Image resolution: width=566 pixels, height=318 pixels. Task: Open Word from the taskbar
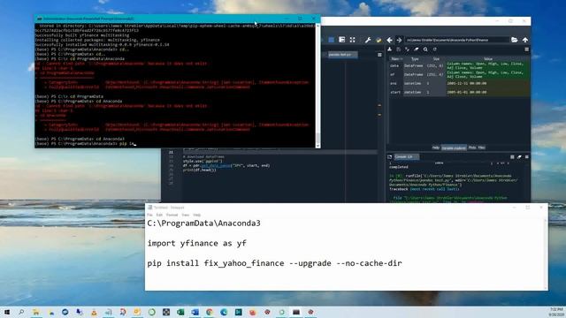(195, 312)
